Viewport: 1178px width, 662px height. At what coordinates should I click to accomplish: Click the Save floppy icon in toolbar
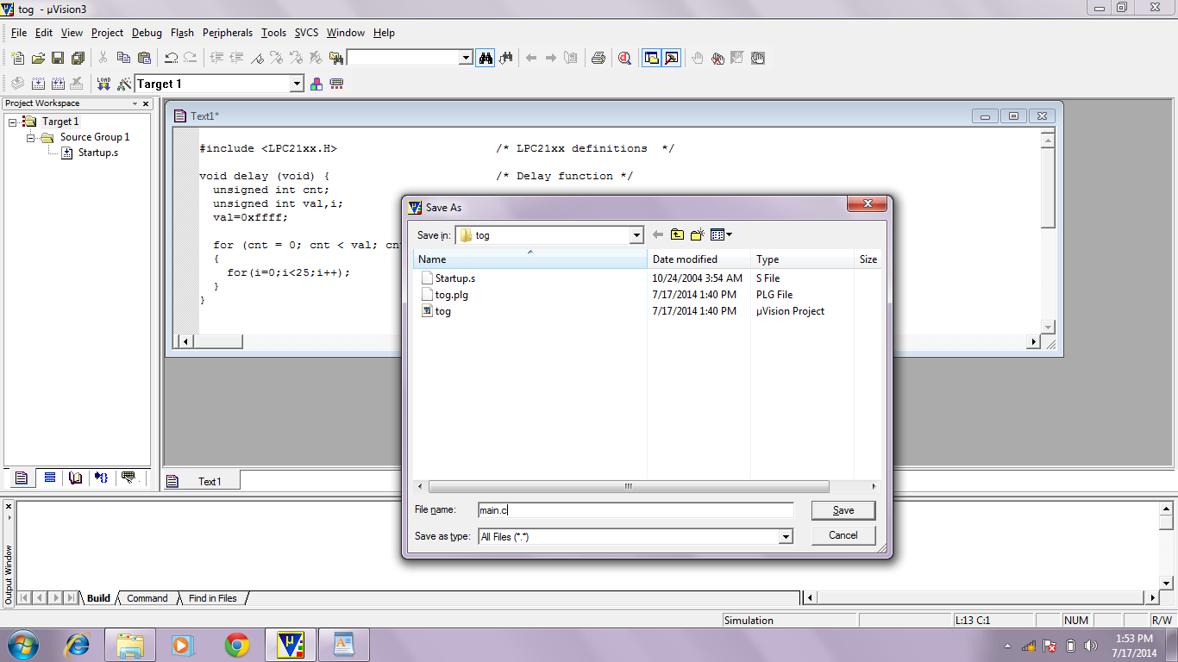point(58,58)
